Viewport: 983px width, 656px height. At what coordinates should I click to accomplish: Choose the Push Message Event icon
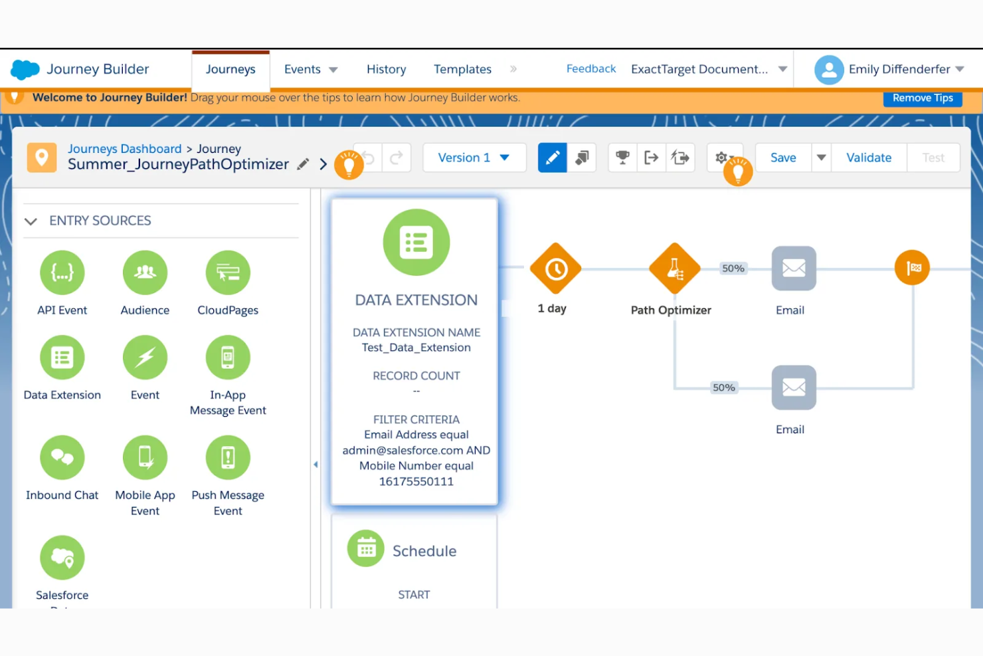(228, 457)
